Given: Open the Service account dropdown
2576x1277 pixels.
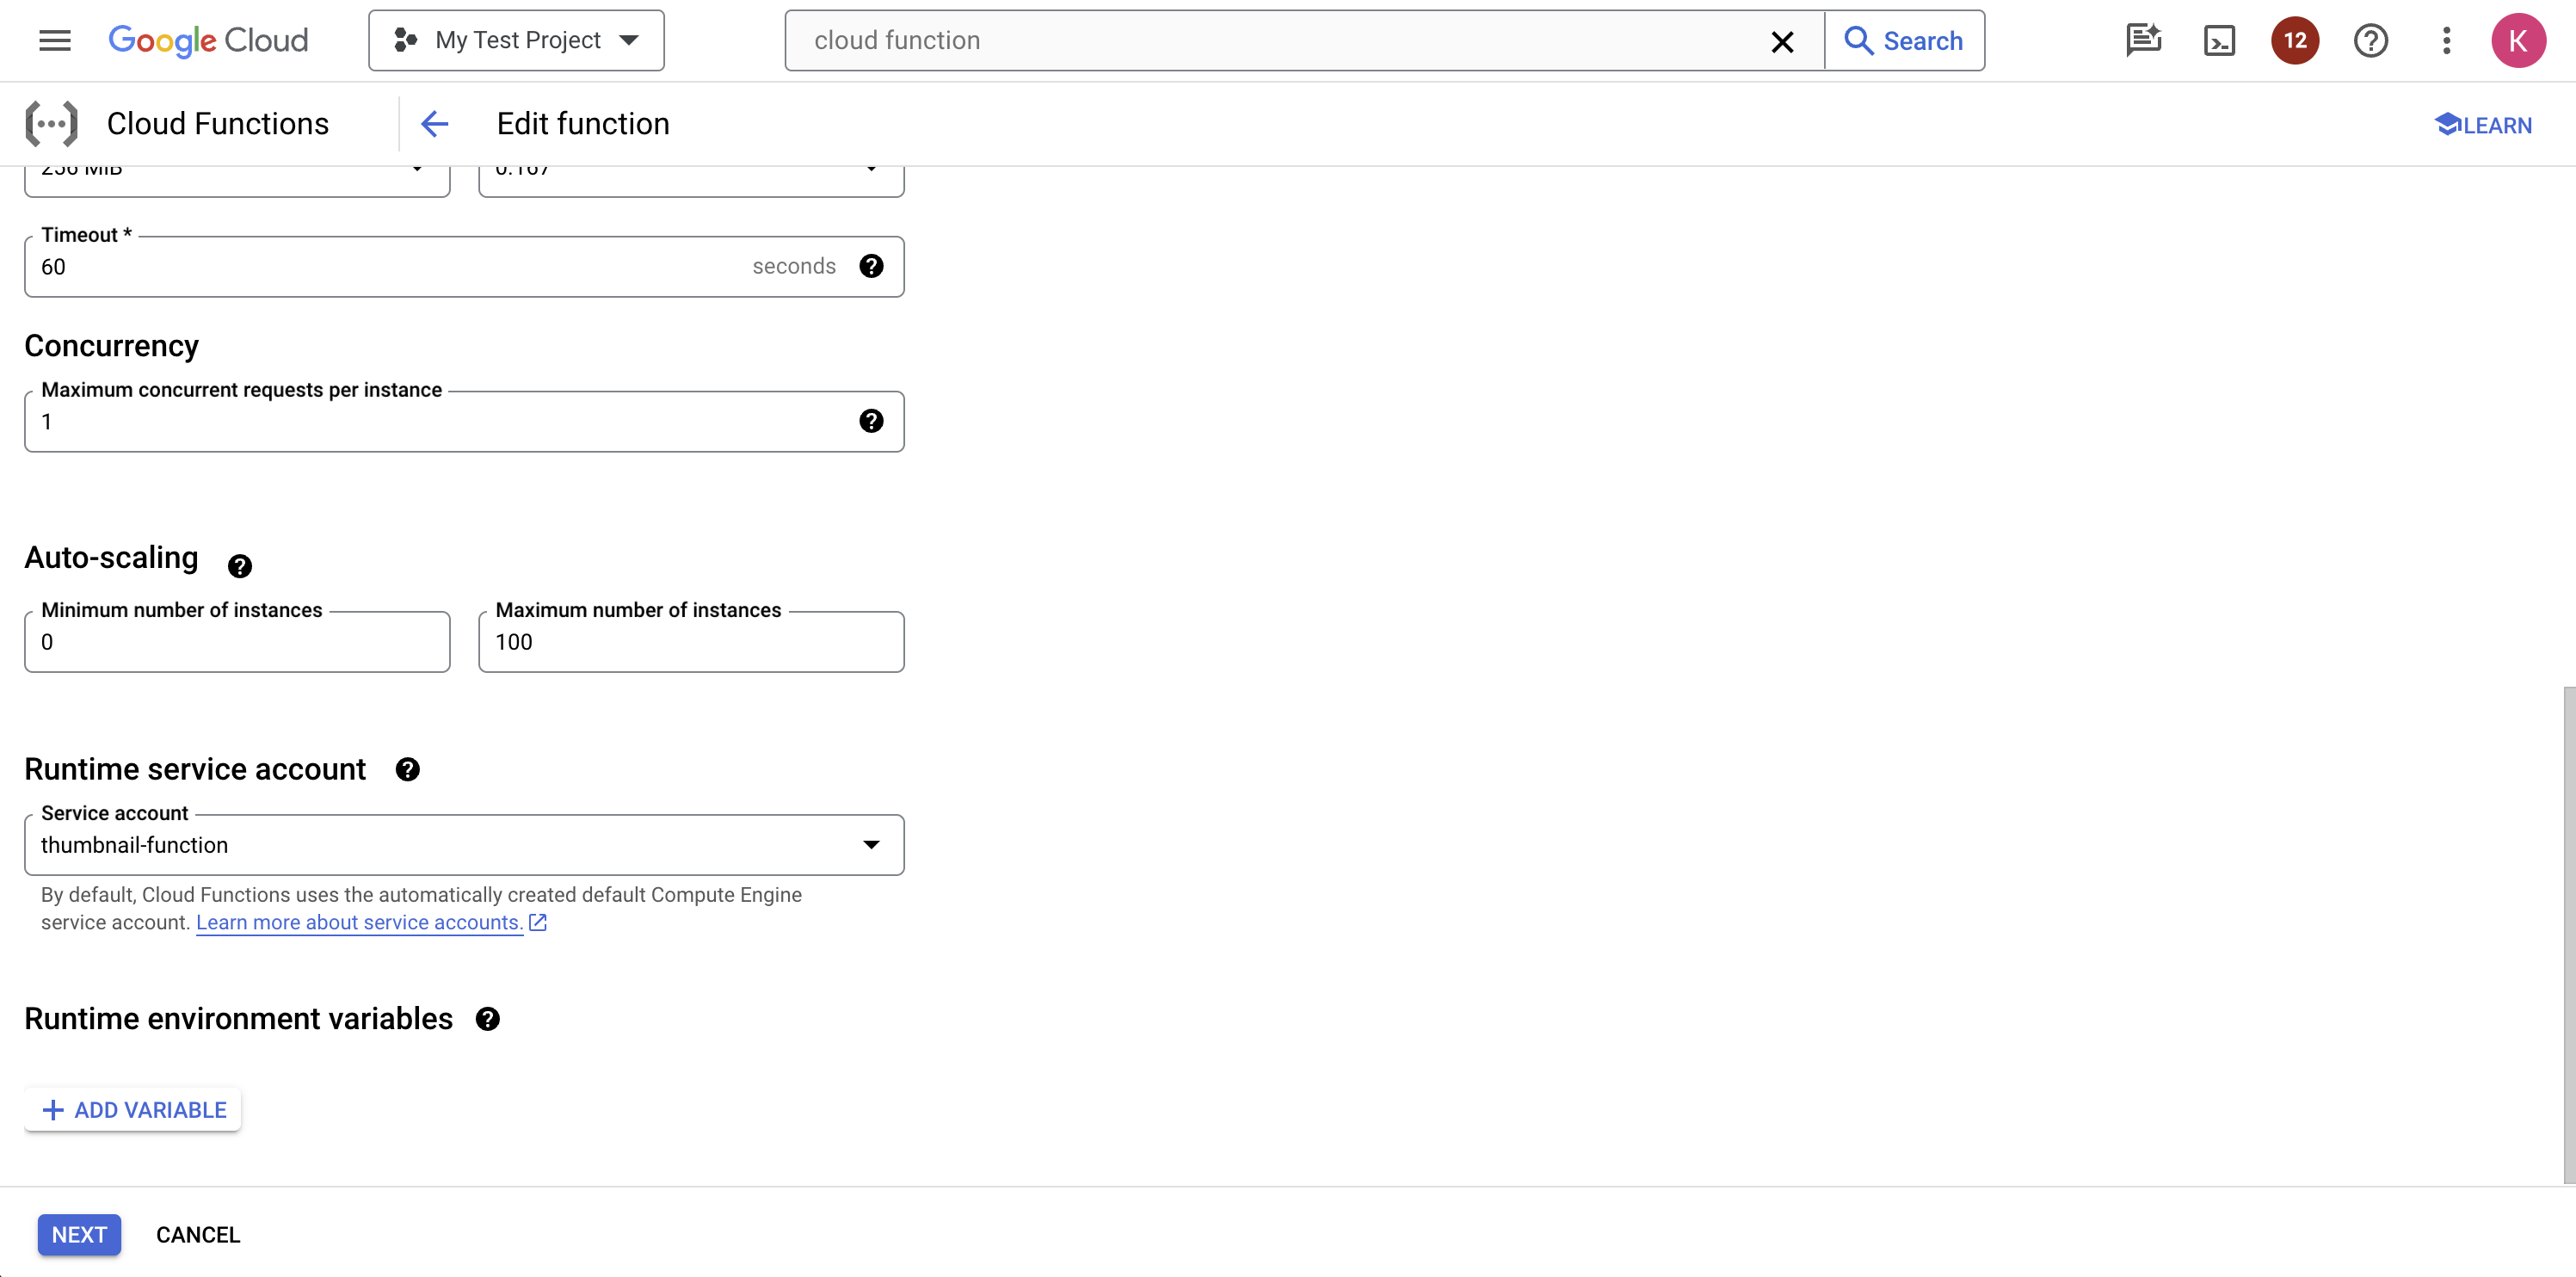Looking at the screenshot, I should point(871,844).
